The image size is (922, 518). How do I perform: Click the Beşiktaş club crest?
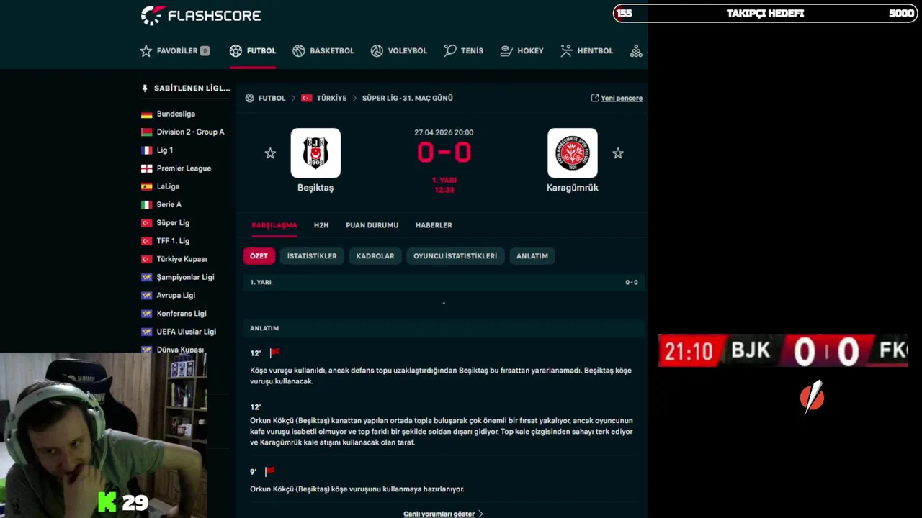tap(315, 153)
